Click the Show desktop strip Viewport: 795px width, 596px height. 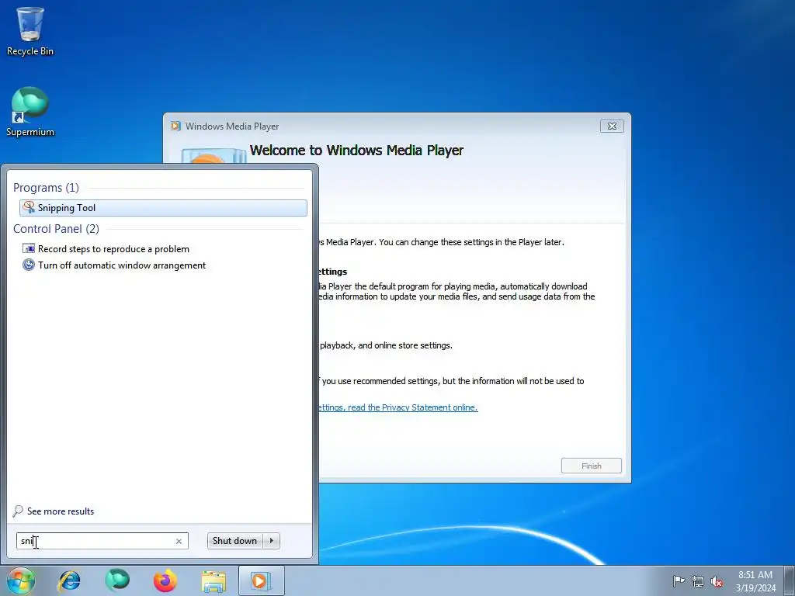790,580
